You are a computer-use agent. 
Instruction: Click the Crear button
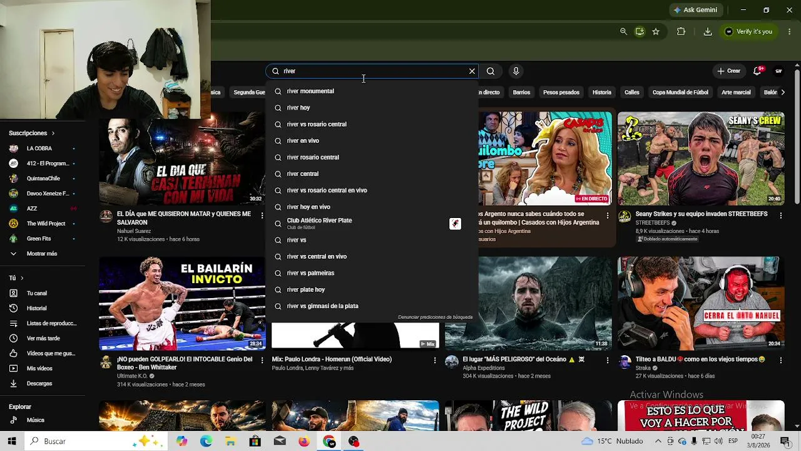tap(729, 71)
